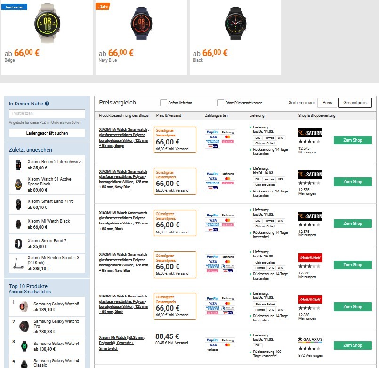Click the 12.575 Meinungen text in the Beige offer
Viewport: 379px width, 368px height.
307,150
